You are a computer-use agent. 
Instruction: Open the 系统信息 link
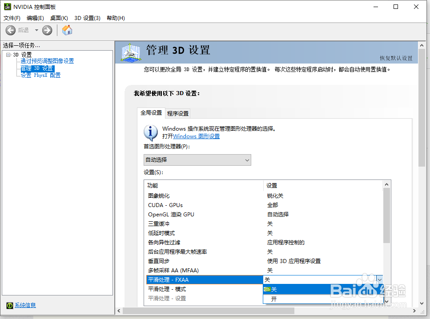coord(25,305)
